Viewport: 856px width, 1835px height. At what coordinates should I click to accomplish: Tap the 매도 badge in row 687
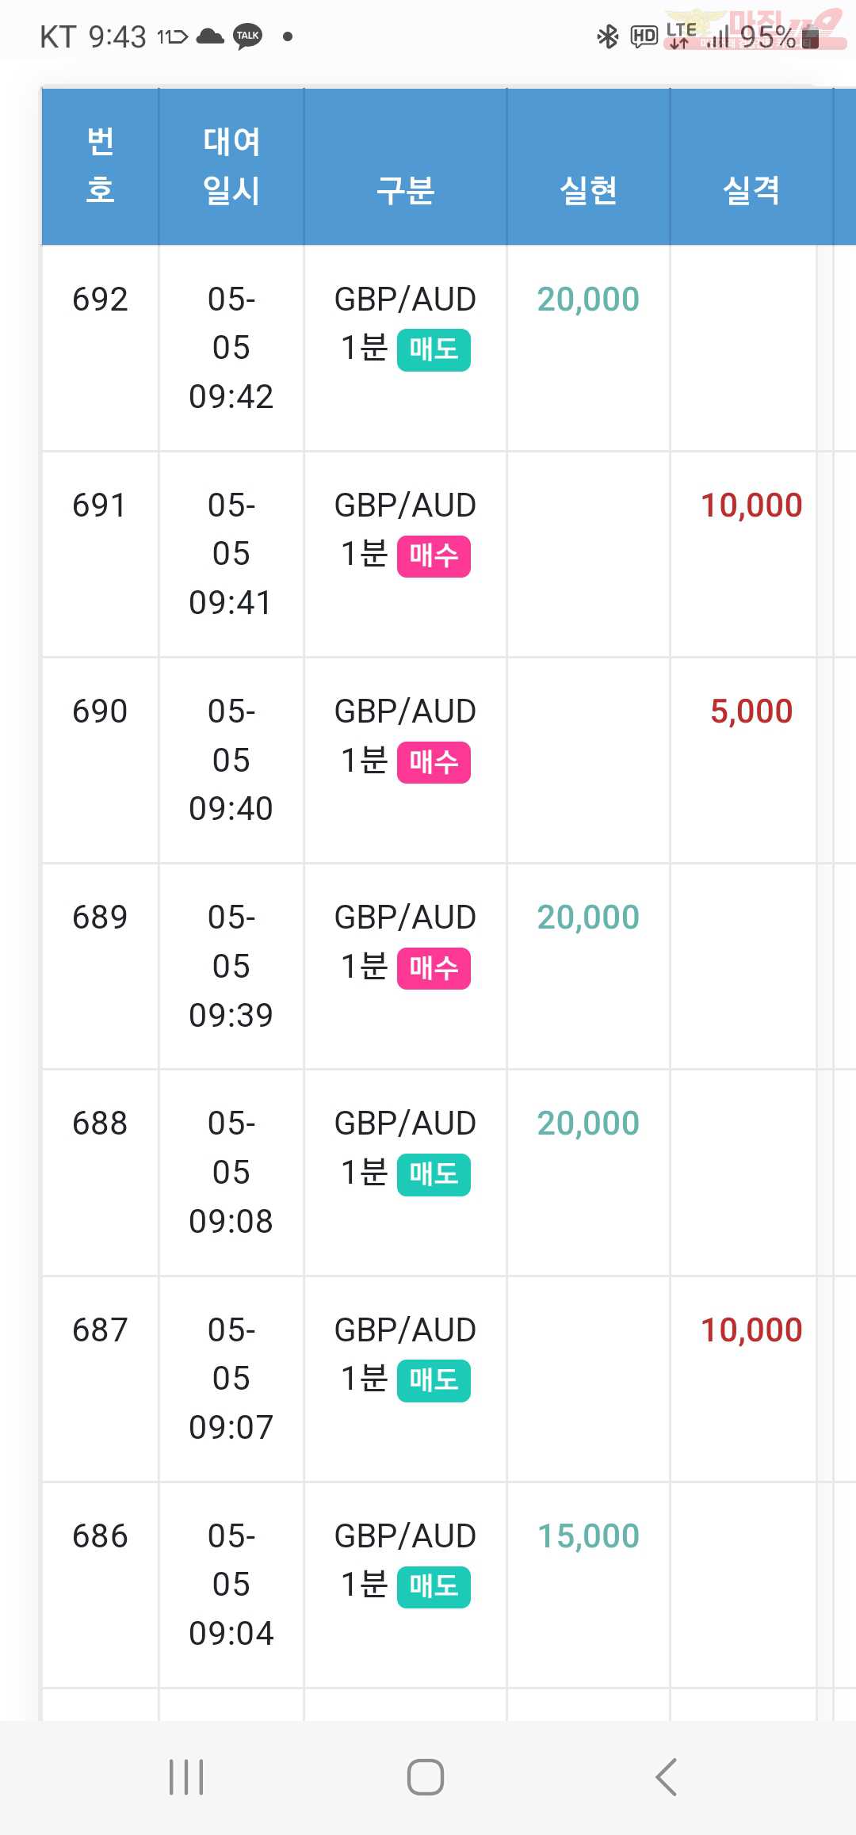pos(434,1380)
